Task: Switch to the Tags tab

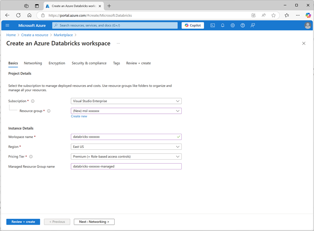Action: click(x=117, y=63)
